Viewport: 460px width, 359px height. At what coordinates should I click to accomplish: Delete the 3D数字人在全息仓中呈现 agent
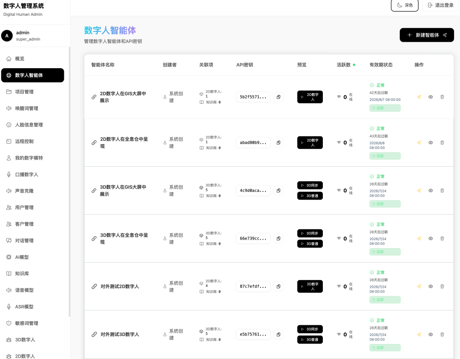[x=442, y=238]
